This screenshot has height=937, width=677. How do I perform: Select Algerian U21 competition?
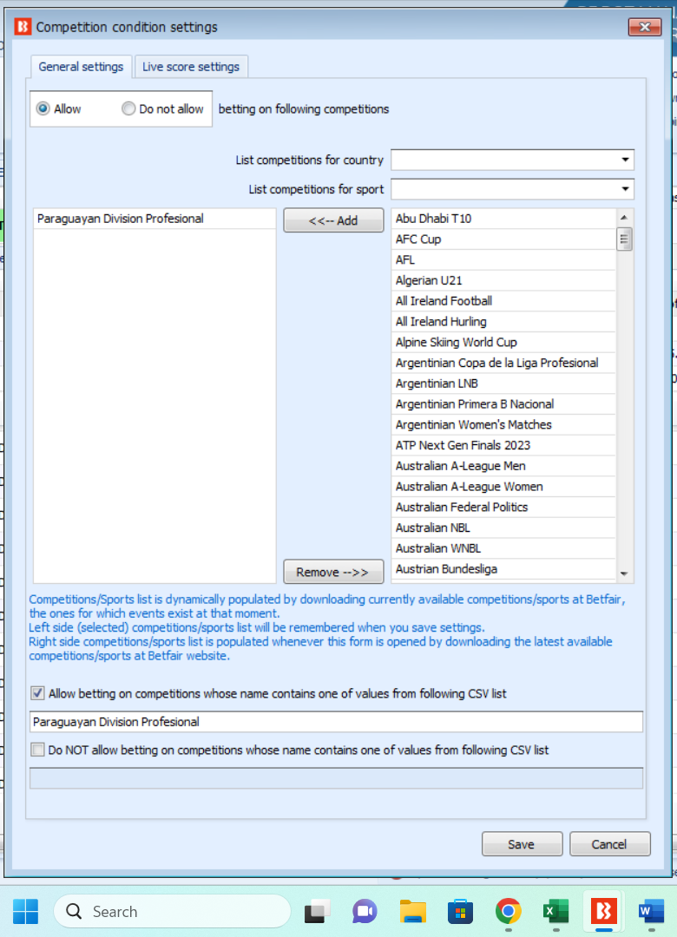[503, 280]
